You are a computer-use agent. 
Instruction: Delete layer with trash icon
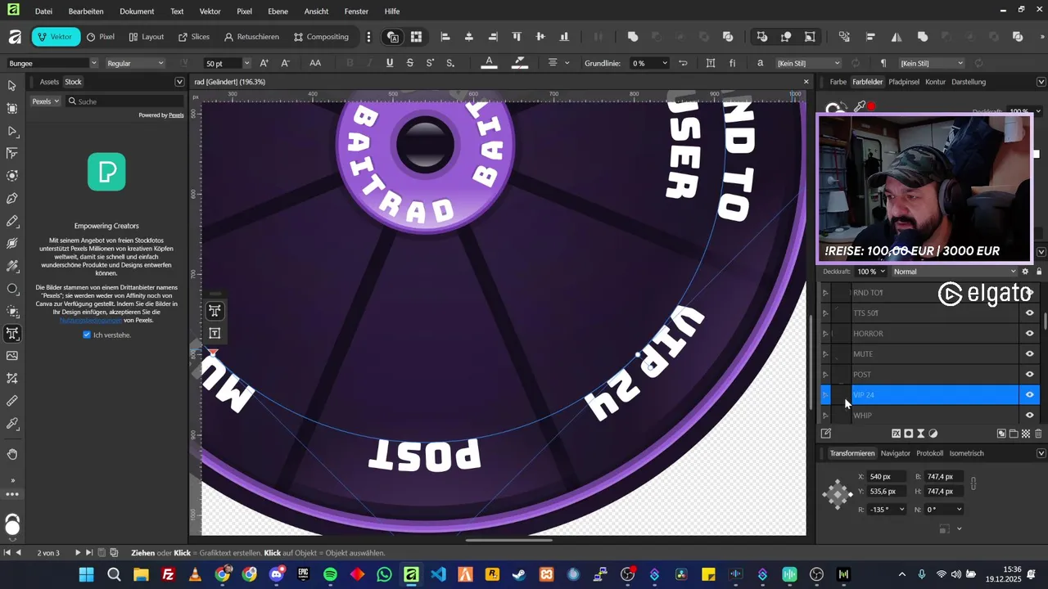(x=1038, y=434)
